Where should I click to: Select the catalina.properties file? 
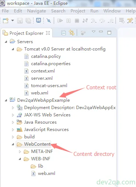click(51, 64)
